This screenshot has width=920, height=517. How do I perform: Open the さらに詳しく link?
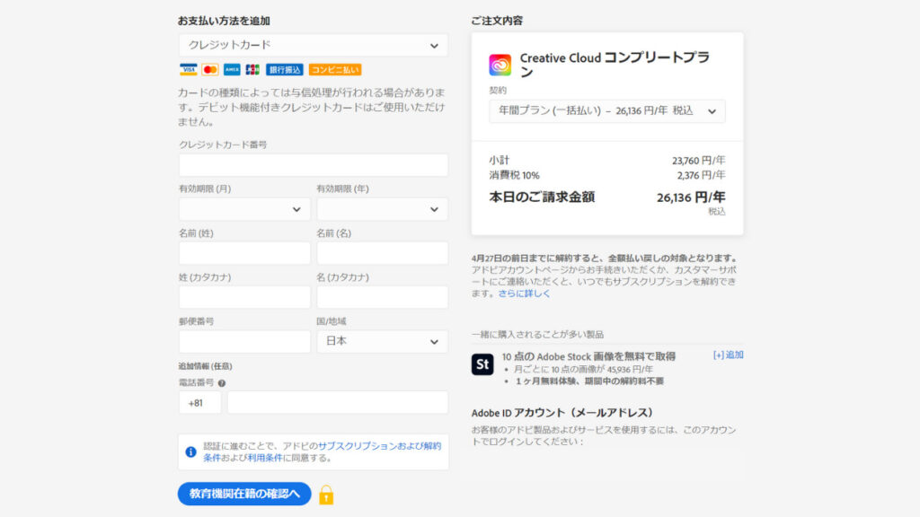[525, 294]
